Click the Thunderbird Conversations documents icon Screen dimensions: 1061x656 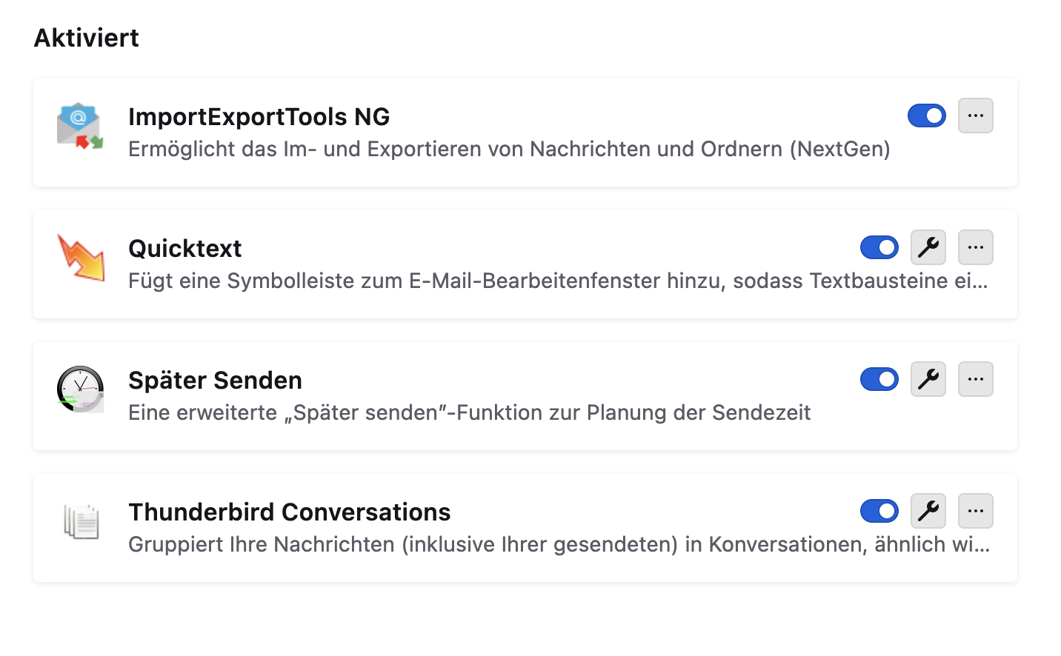coord(81,521)
